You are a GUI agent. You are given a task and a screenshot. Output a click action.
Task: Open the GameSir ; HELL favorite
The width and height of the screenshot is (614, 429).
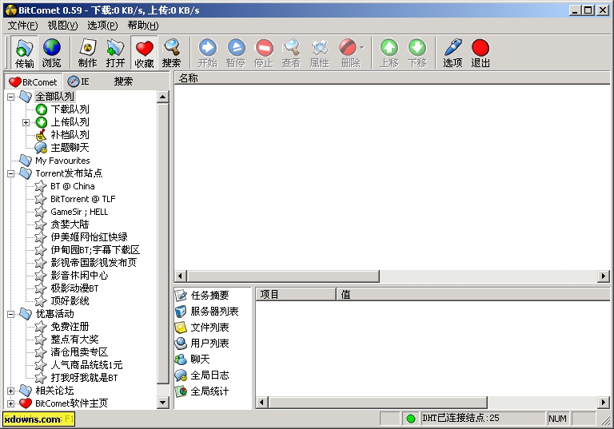[x=79, y=212]
